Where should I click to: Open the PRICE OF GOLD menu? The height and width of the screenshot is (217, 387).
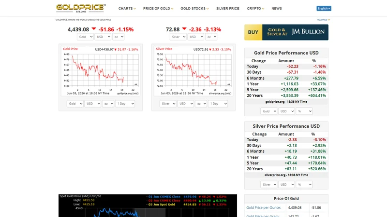158,8
